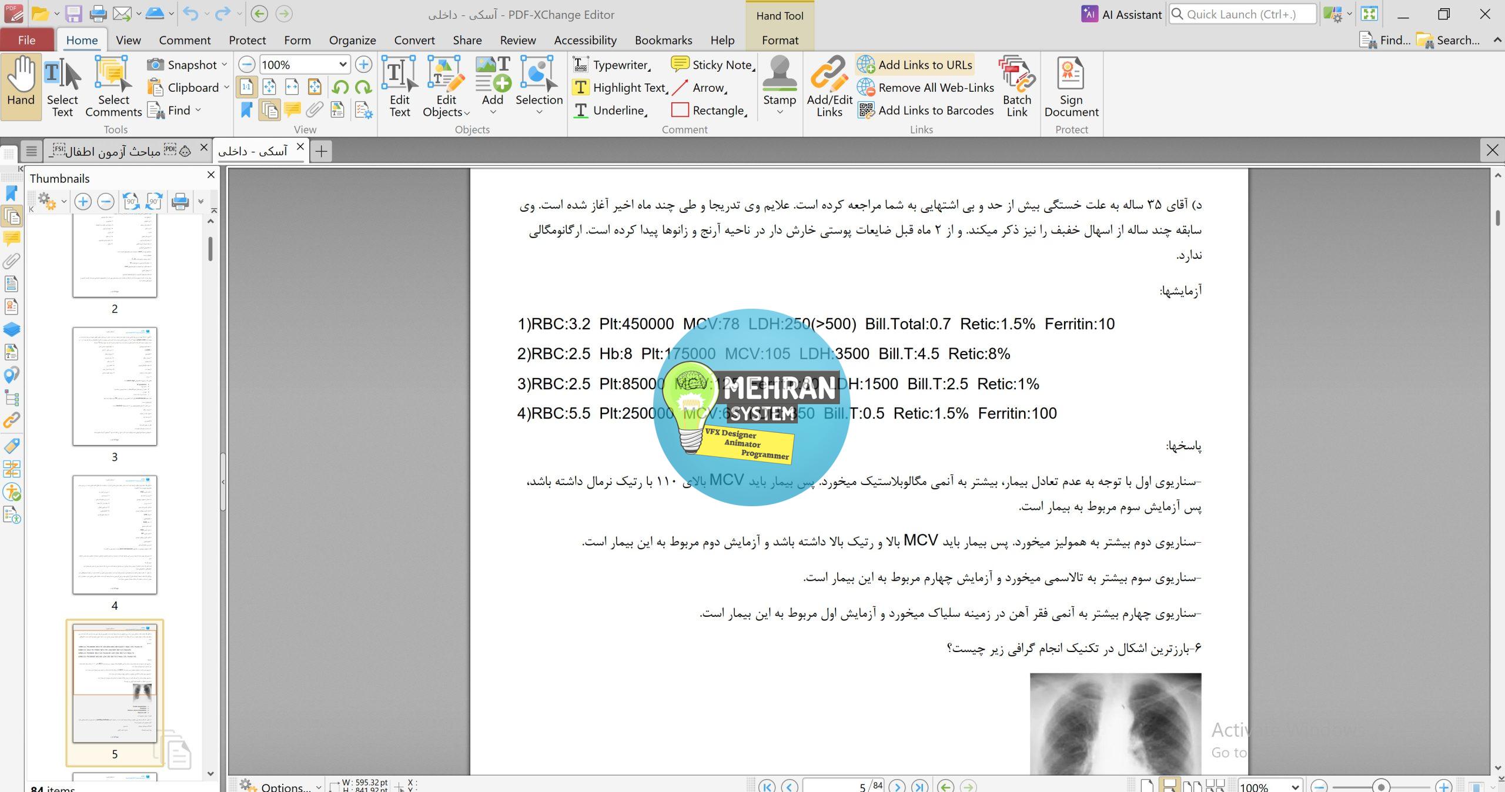Switch to continuous page layout in status bar
Image resolution: width=1505 pixels, height=792 pixels.
(1169, 786)
